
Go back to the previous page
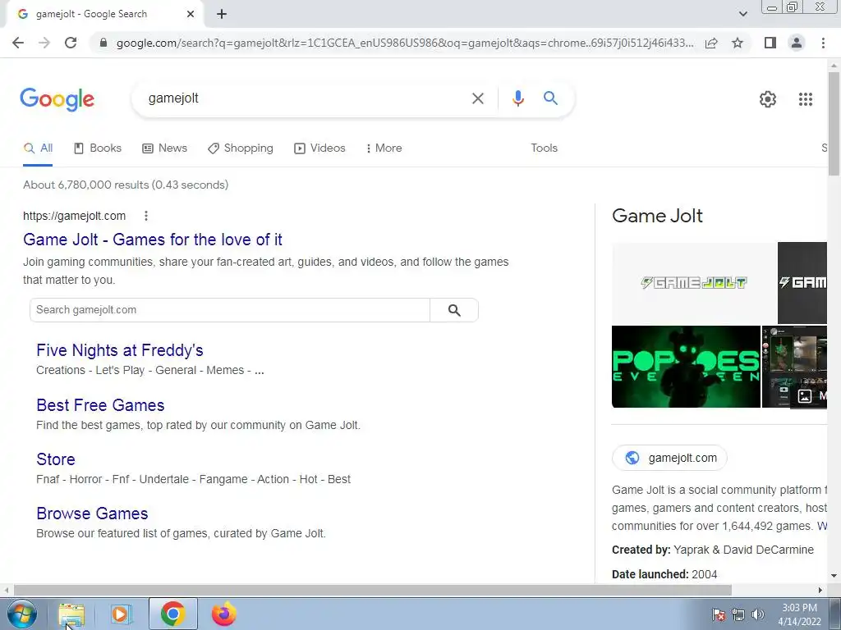click(x=18, y=43)
